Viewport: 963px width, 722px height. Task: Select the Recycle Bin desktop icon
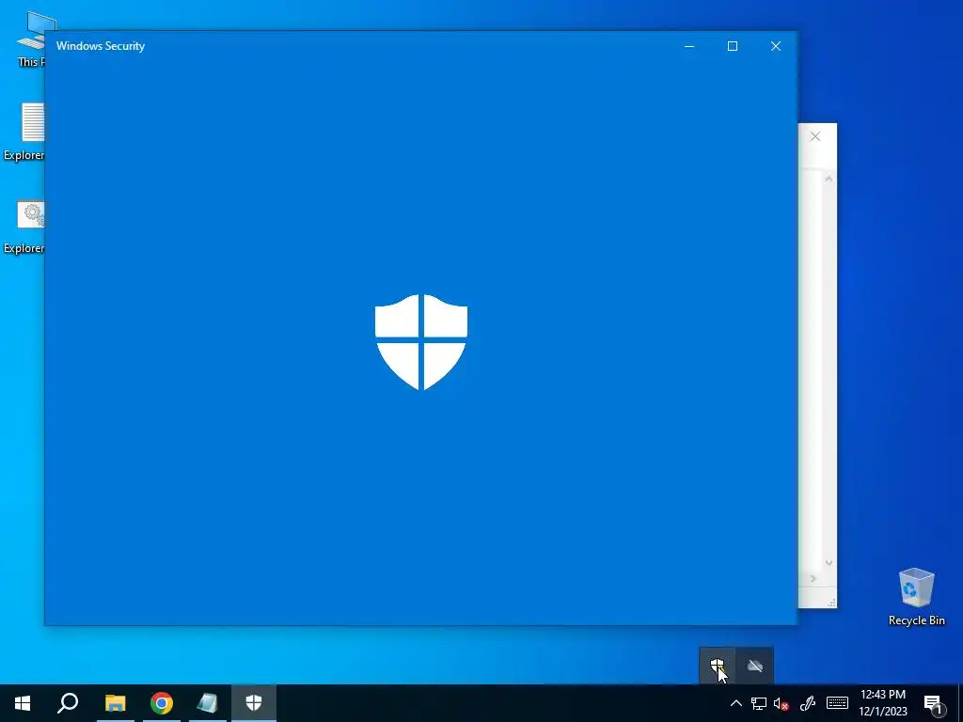pos(916,597)
